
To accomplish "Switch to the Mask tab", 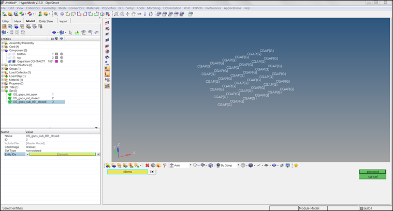I will coord(18,21).
